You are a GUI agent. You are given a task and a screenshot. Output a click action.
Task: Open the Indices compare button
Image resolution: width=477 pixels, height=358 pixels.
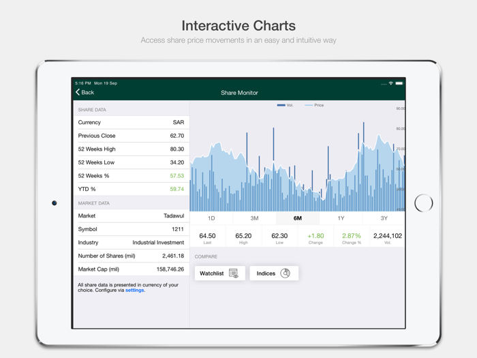[274, 273]
